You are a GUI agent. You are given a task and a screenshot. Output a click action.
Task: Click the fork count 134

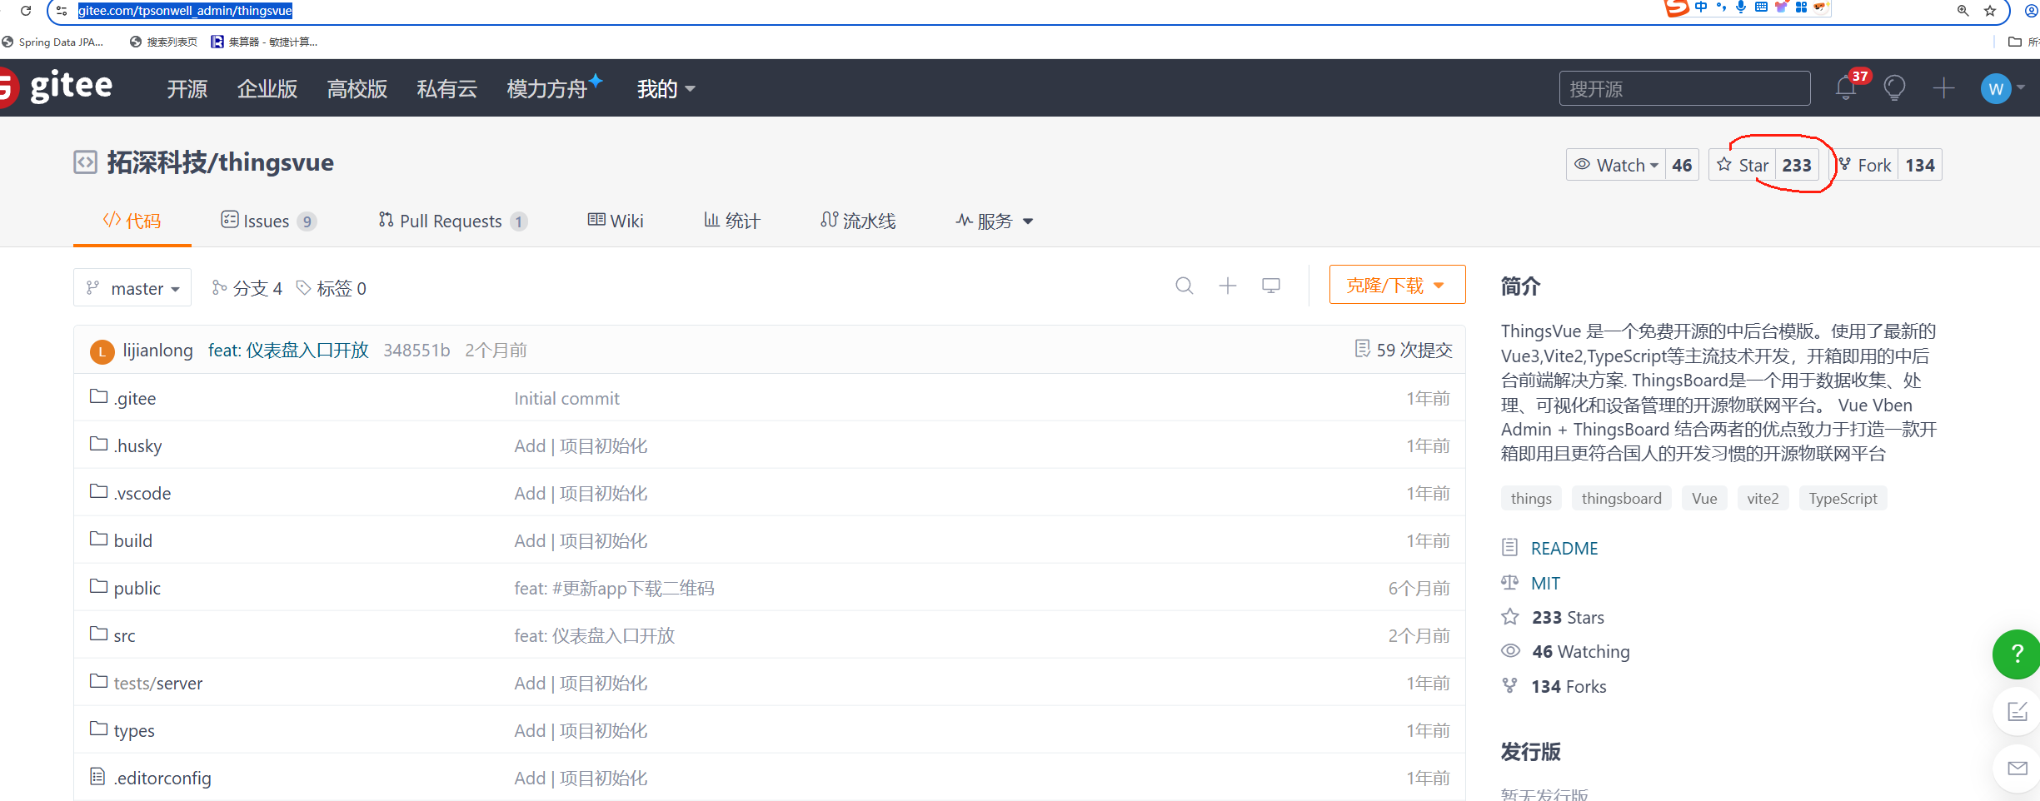coord(1919,165)
